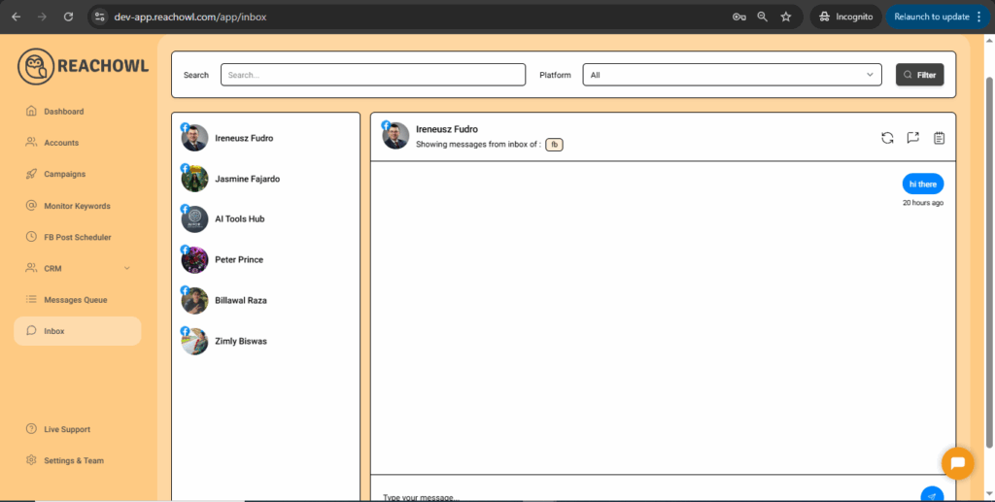
Task: Open Zimly Biswas conversation
Action: point(266,341)
